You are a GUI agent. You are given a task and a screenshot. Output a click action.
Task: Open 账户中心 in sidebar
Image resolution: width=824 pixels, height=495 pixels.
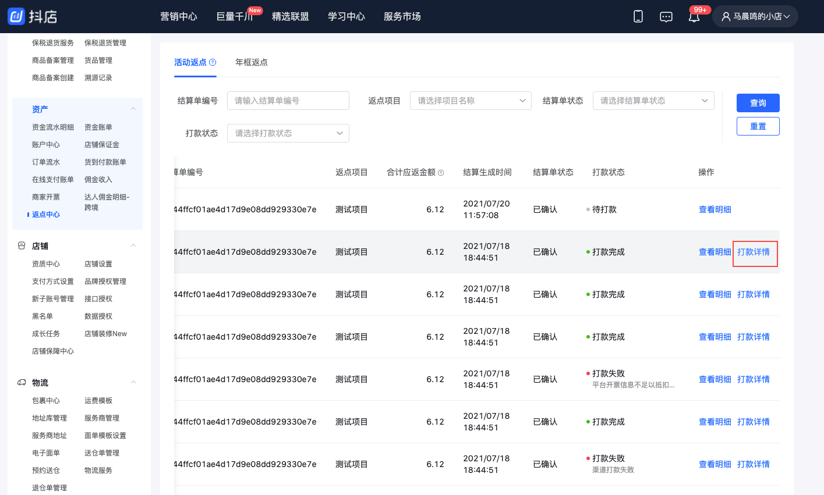46,145
